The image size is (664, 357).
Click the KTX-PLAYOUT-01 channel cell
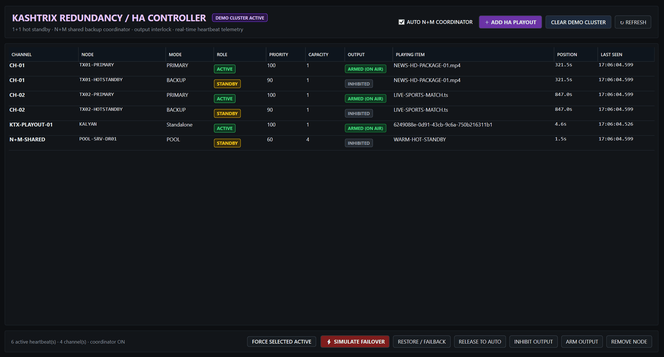(x=31, y=125)
